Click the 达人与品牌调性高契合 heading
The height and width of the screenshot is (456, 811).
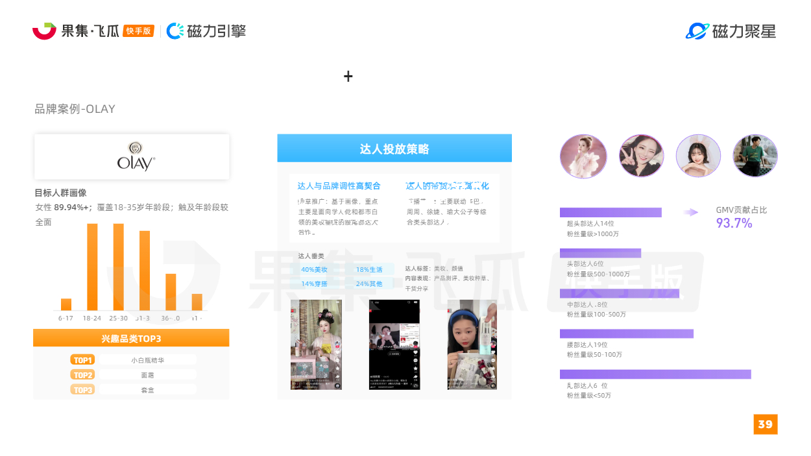tap(339, 186)
